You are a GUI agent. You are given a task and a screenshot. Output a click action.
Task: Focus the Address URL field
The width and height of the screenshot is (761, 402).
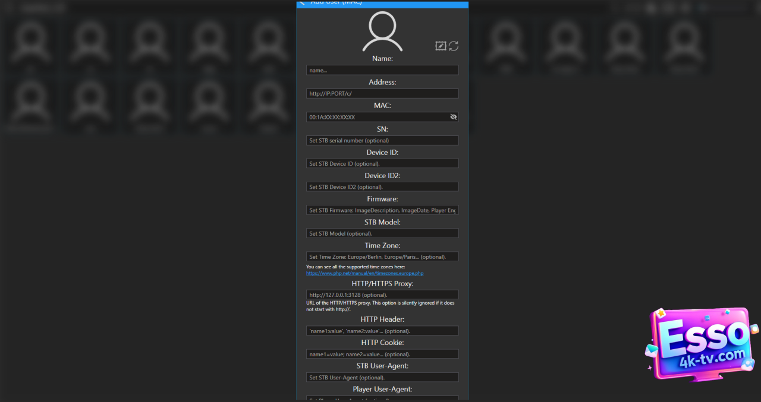click(x=382, y=94)
